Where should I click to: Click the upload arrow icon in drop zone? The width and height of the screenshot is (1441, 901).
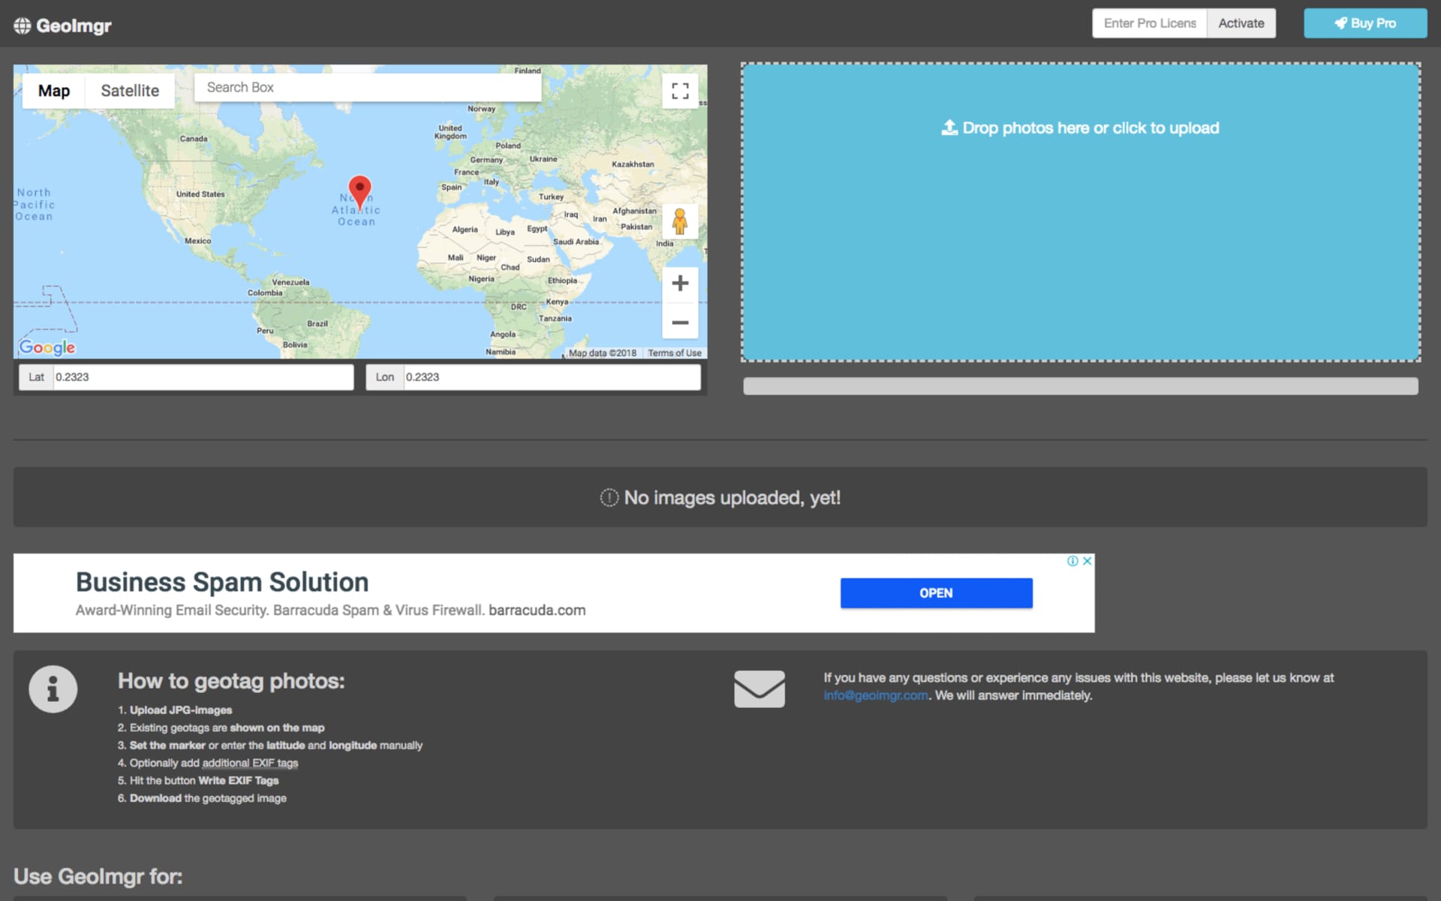pyautogui.click(x=949, y=128)
